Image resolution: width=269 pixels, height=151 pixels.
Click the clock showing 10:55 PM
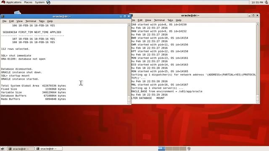[257, 3]
